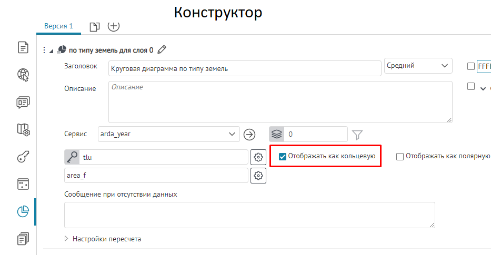Screen dimensions: 491x255
Task: Open the funnel filter icon
Action: (358, 135)
